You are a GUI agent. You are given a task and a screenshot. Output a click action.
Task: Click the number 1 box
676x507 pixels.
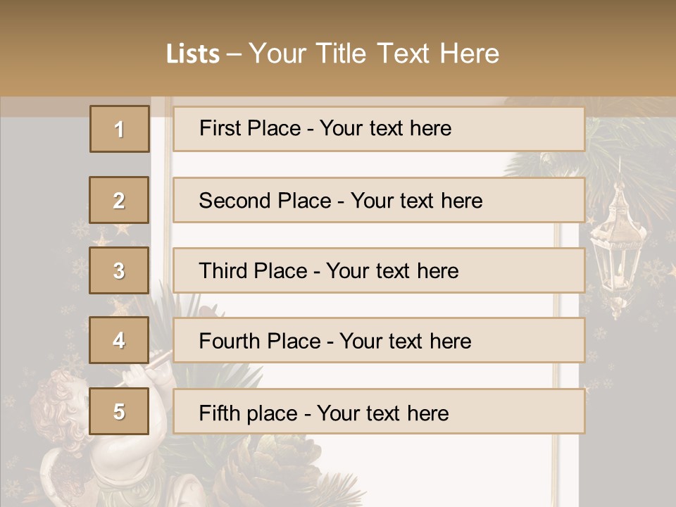119,129
